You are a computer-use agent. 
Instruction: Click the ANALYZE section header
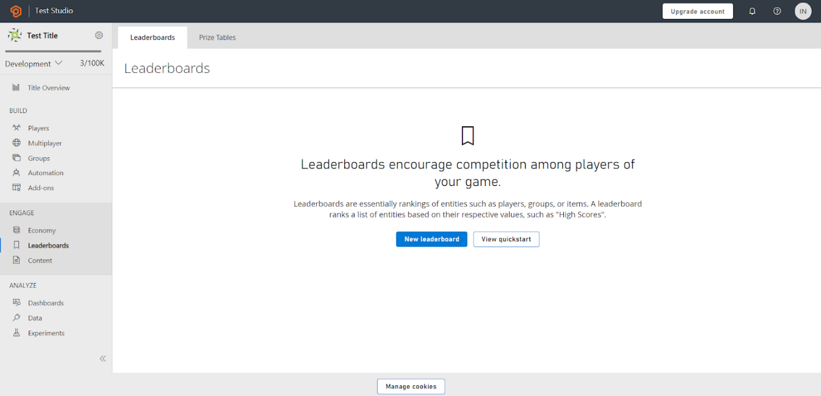tap(23, 285)
